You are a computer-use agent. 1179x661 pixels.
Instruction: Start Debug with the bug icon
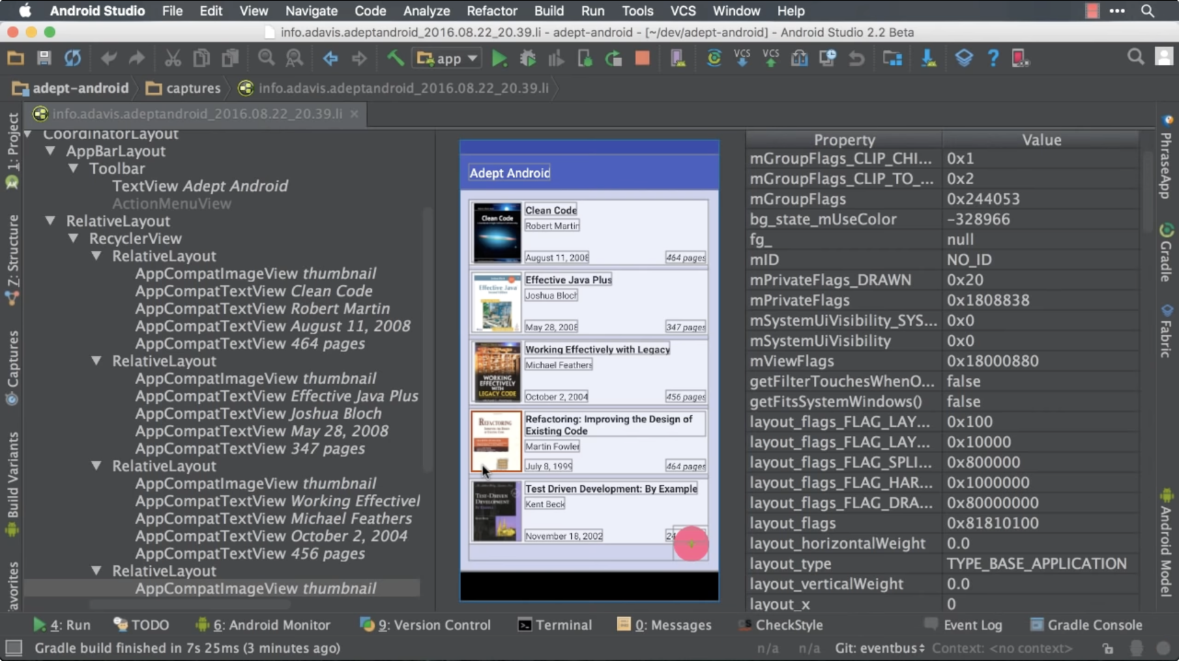[x=527, y=58]
